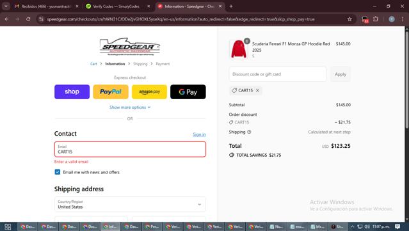Bookmark this page with the star icon

[x=349, y=19]
